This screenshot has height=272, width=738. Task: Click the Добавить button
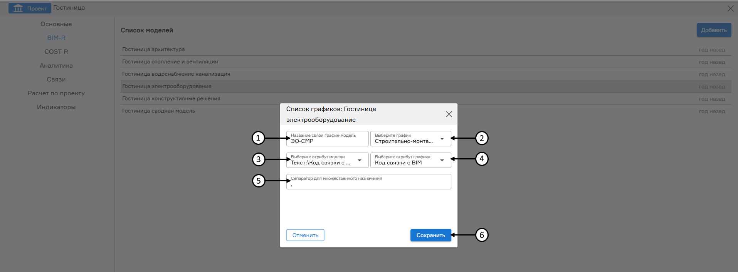point(713,30)
